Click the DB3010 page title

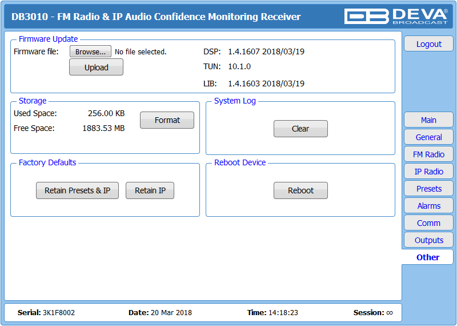click(156, 17)
